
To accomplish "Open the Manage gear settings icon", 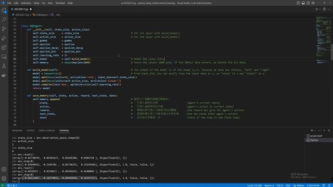I will [x=4, y=179].
